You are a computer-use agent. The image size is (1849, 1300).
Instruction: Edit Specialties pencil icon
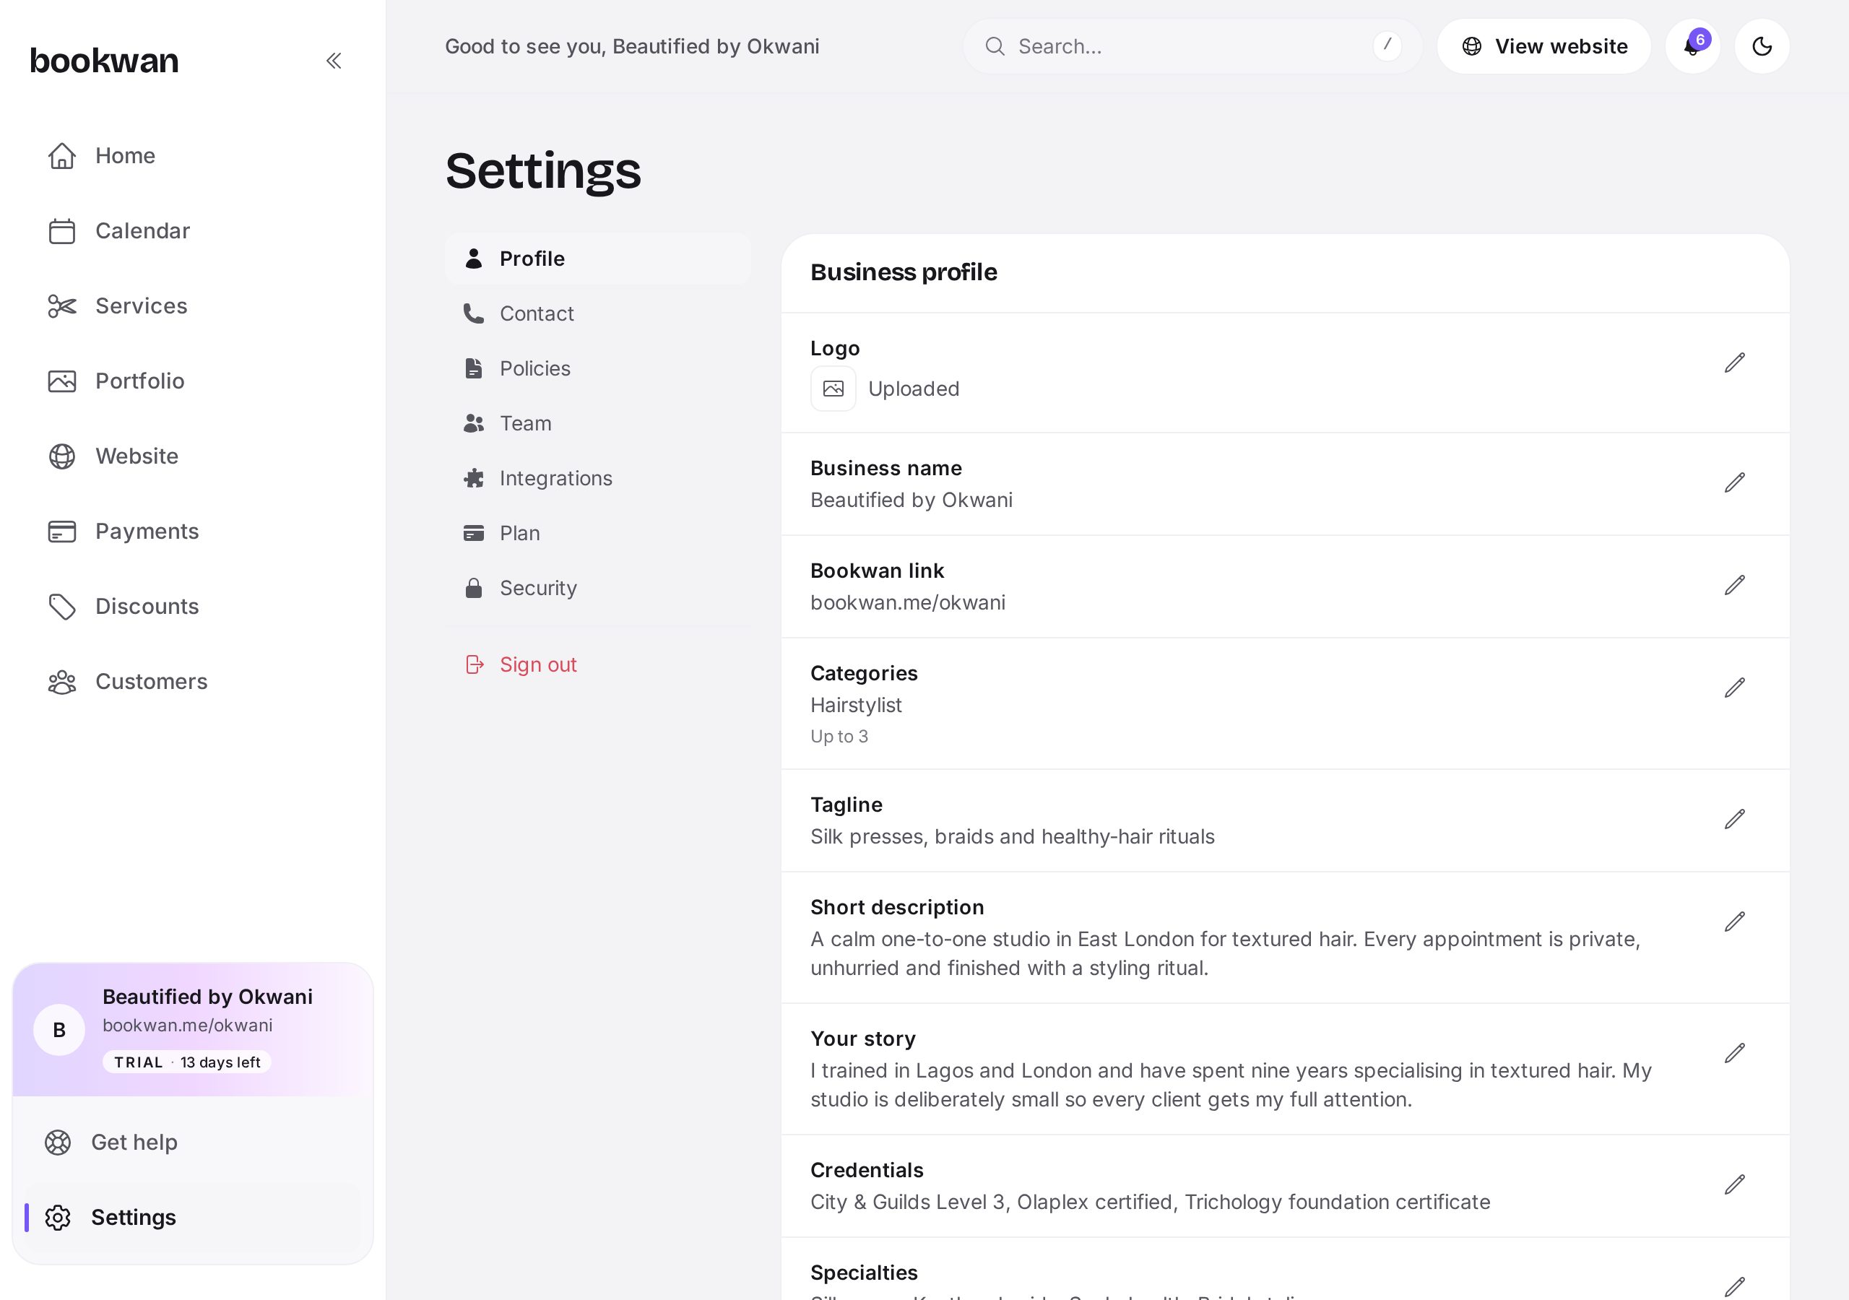pos(1735,1286)
